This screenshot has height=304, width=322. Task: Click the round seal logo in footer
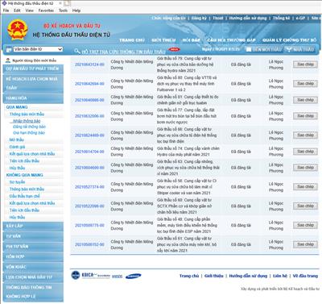(x=76, y=275)
